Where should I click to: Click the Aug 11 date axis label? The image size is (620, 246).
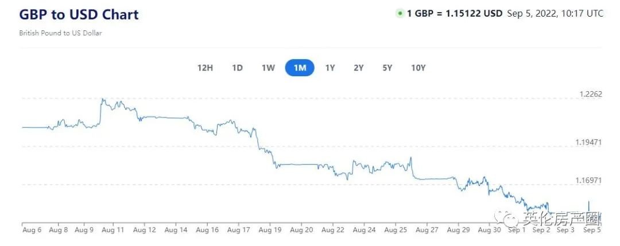[x=113, y=230]
